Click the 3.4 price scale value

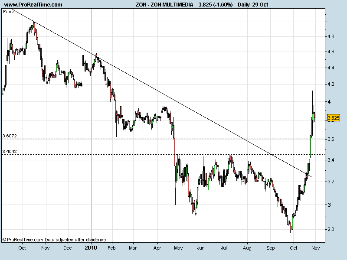coord(331,160)
